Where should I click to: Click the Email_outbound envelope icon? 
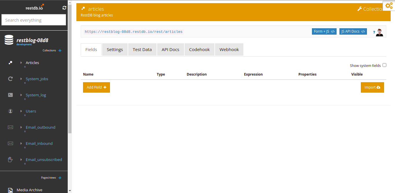[10, 127]
